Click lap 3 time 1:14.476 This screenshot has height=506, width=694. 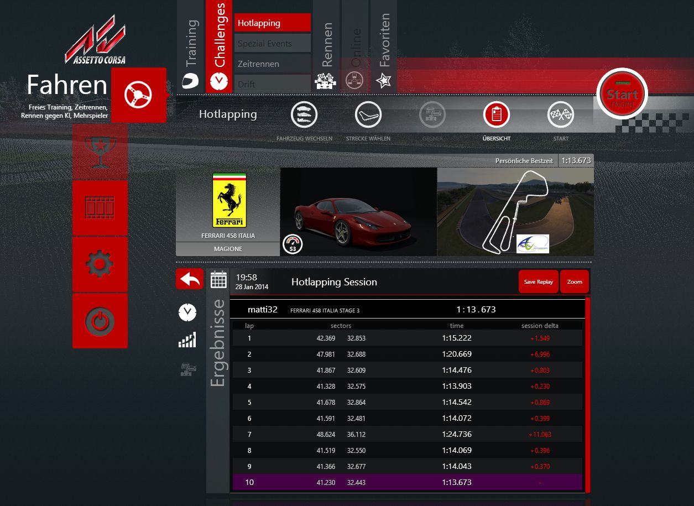pos(457,370)
